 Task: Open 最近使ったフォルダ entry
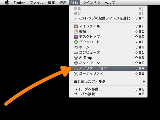[x=108, y=81]
